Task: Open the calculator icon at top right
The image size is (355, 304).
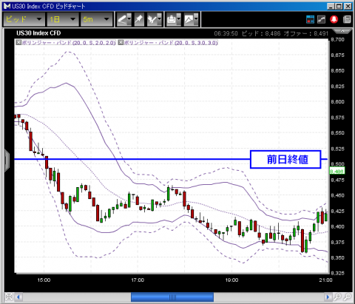Action: [x=347, y=19]
